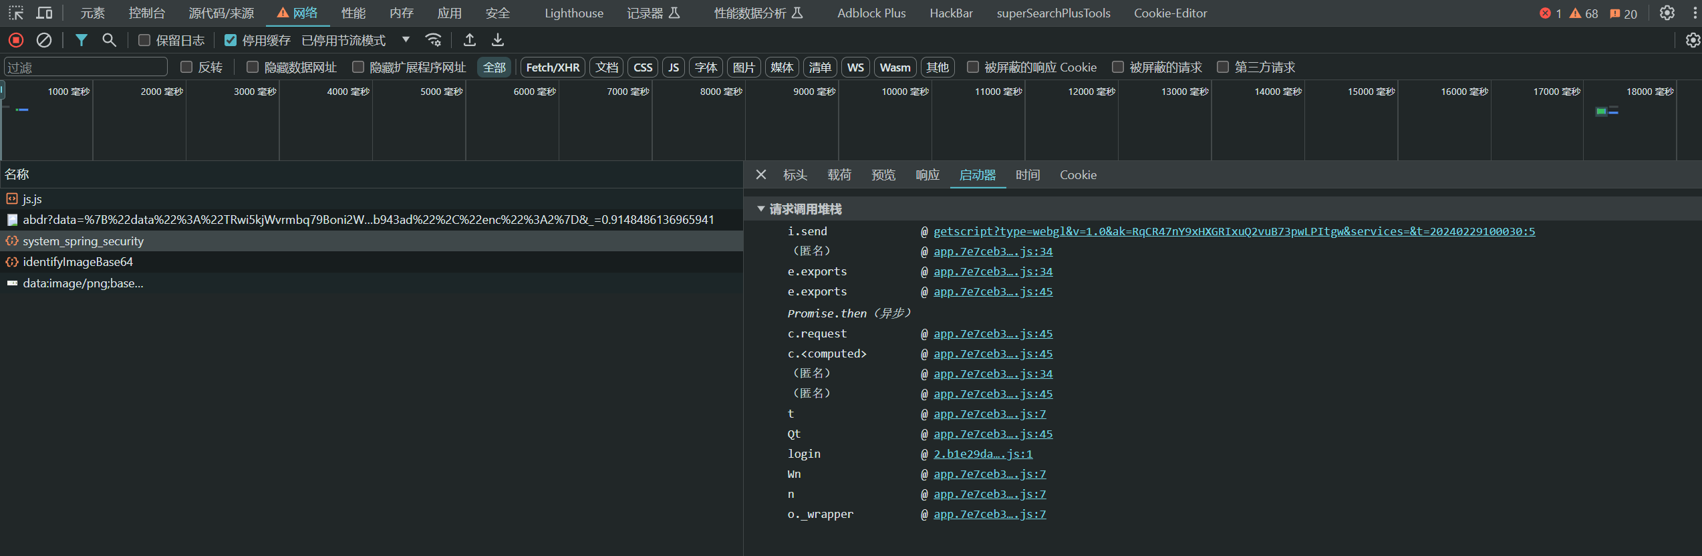This screenshot has height=556, width=1702.
Task: Toggle the invert filter checkbox
Action: point(186,67)
